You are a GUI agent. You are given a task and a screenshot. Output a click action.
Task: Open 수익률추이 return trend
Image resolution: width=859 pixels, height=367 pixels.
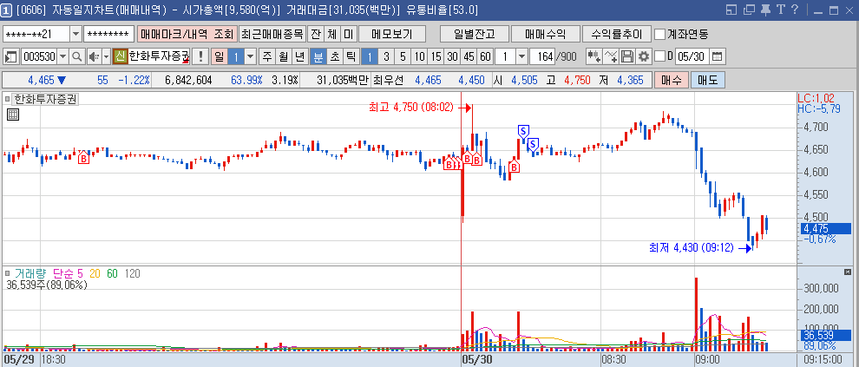pos(616,34)
